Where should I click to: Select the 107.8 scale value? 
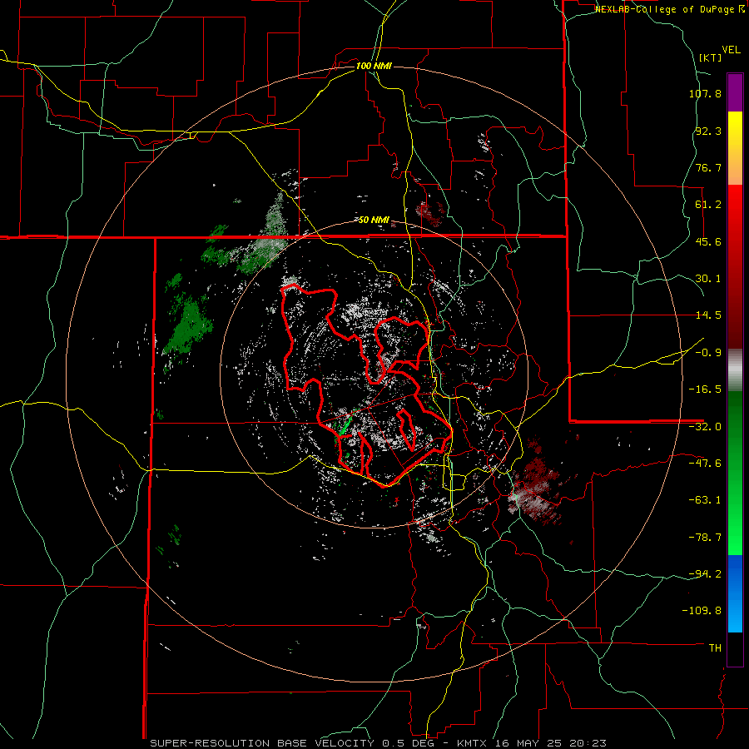(705, 93)
